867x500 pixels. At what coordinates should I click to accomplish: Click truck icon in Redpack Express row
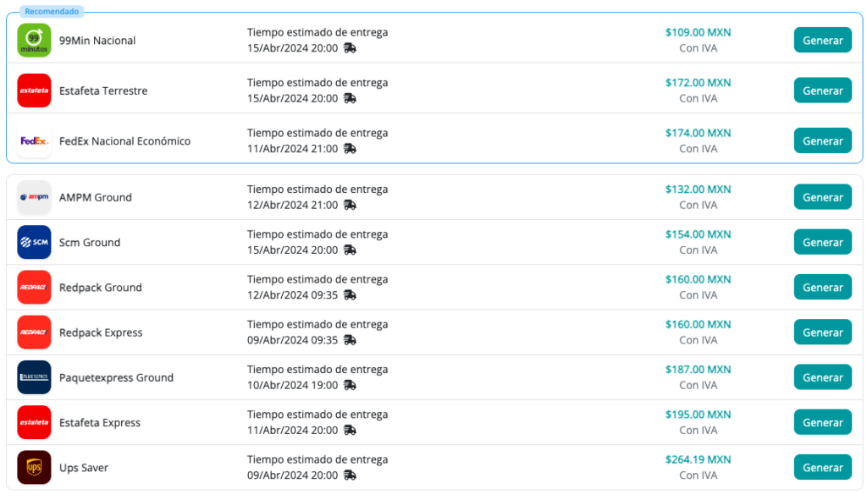click(x=350, y=340)
